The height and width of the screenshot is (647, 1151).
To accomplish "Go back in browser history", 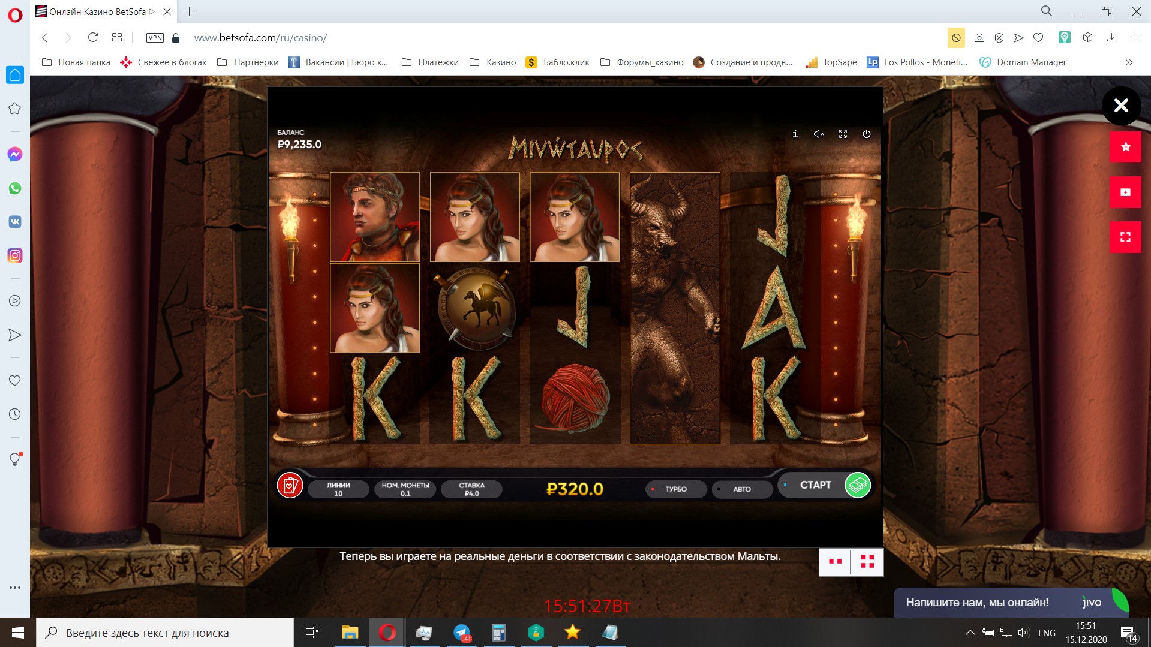I will 45,38.
